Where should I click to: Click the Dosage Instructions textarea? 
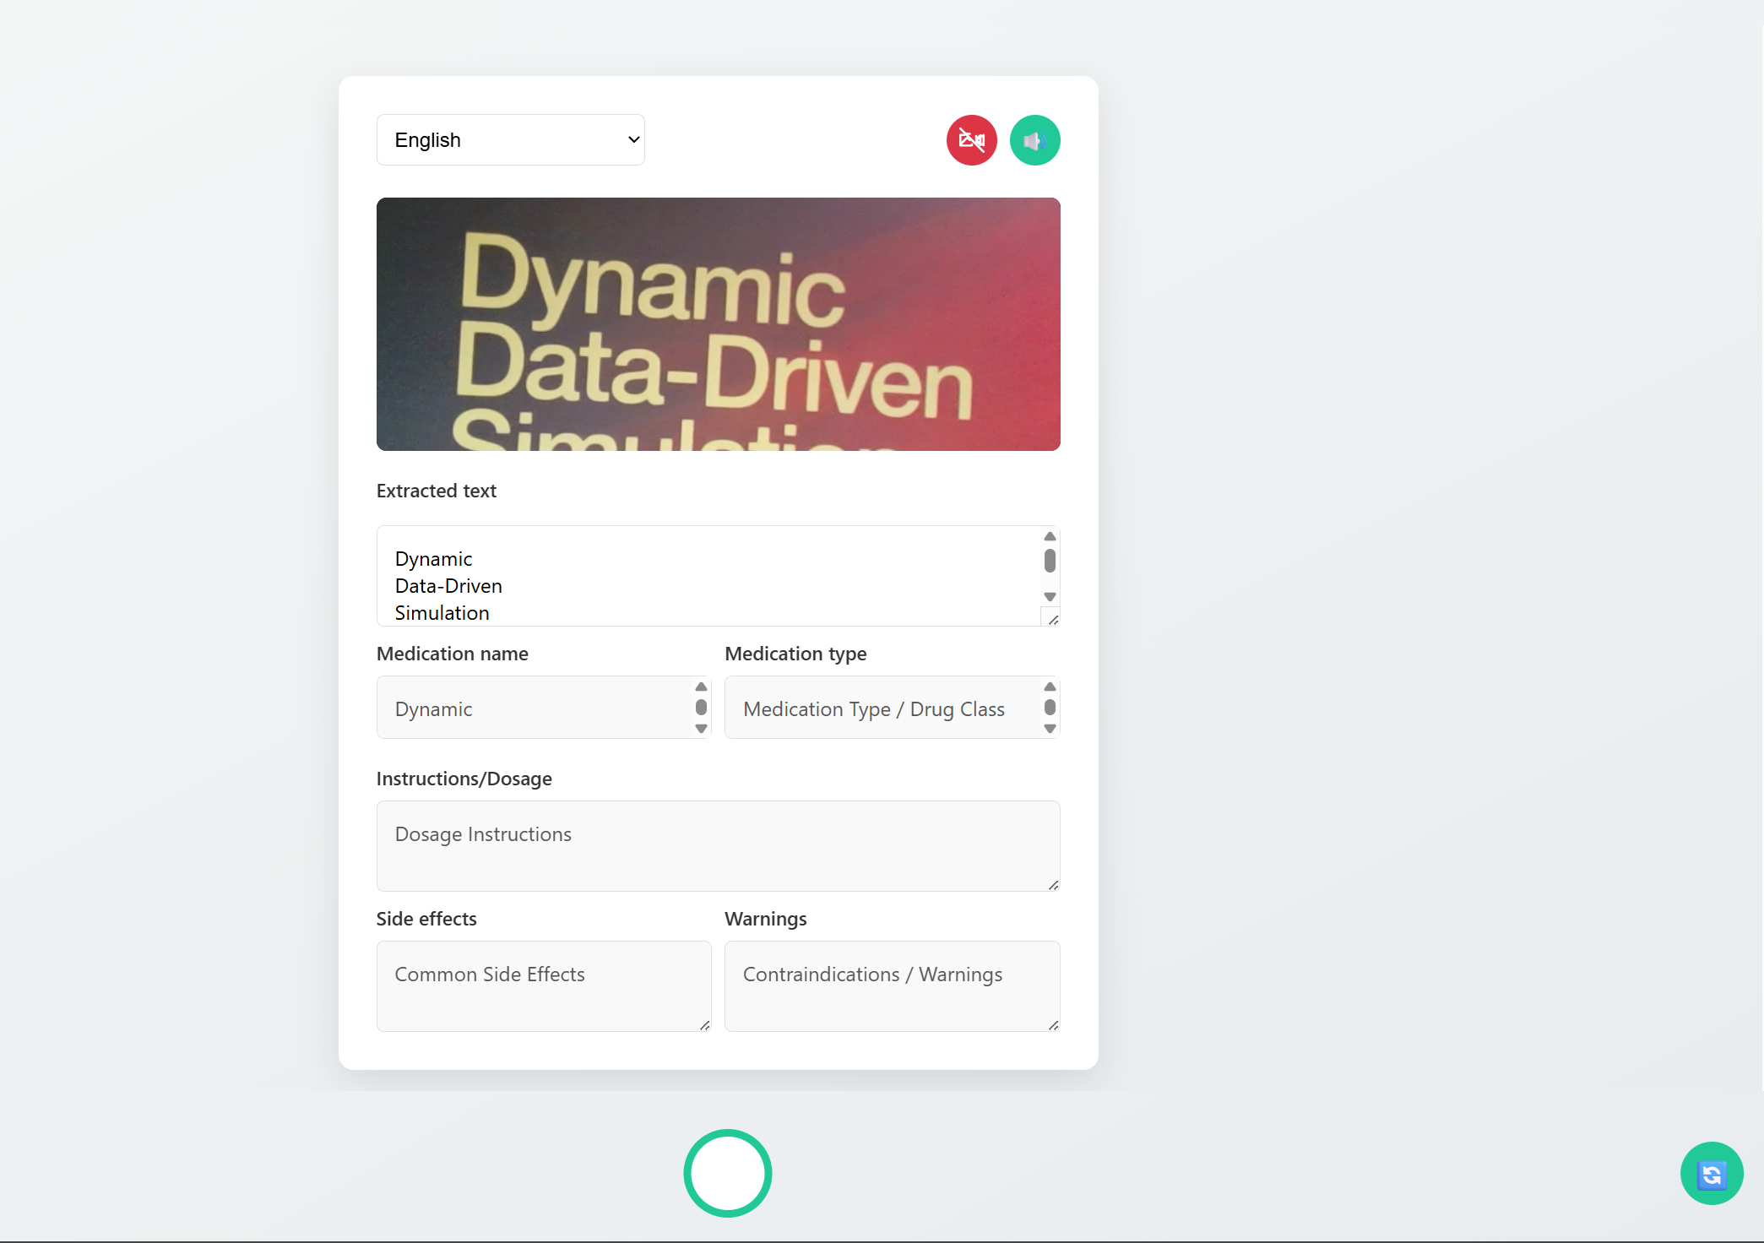tap(718, 845)
